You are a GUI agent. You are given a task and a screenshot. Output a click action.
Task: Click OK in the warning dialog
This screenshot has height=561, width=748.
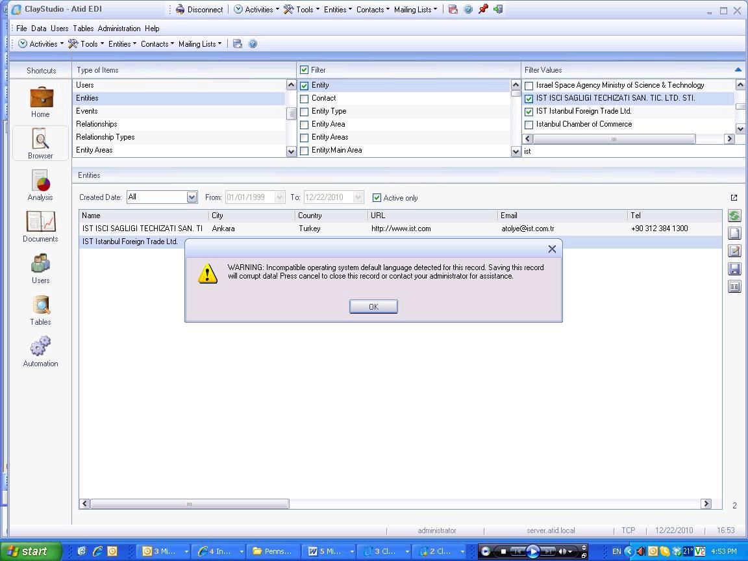coord(373,306)
